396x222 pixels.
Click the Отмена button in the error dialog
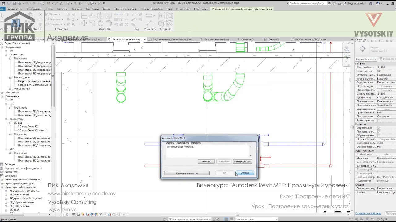click(x=245, y=173)
